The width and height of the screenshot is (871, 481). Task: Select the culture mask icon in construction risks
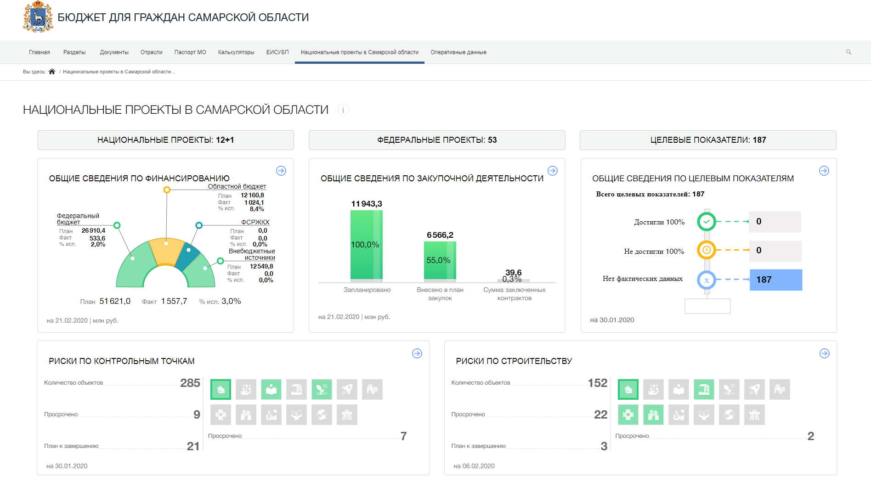[x=628, y=390]
